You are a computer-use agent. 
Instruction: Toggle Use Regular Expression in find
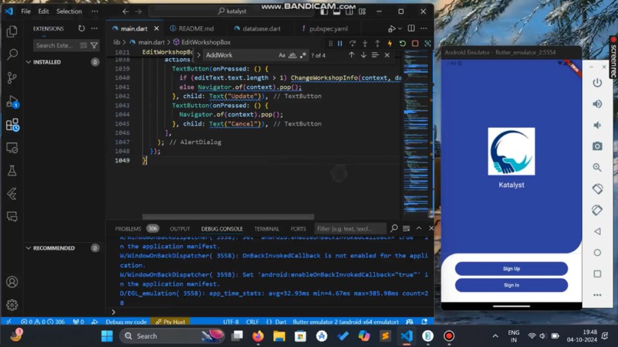pos(303,55)
